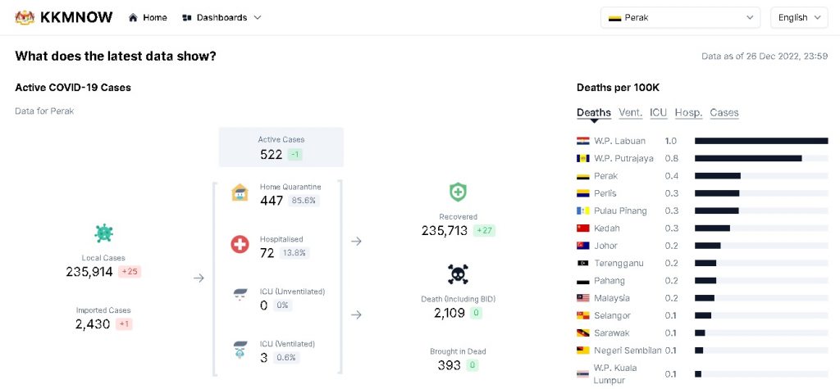
Task: Open the Dashboards dropdown menu
Action: [x=221, y=17]
